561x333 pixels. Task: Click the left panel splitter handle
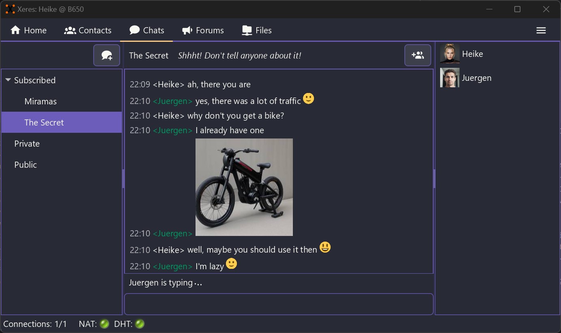(123, 179)
